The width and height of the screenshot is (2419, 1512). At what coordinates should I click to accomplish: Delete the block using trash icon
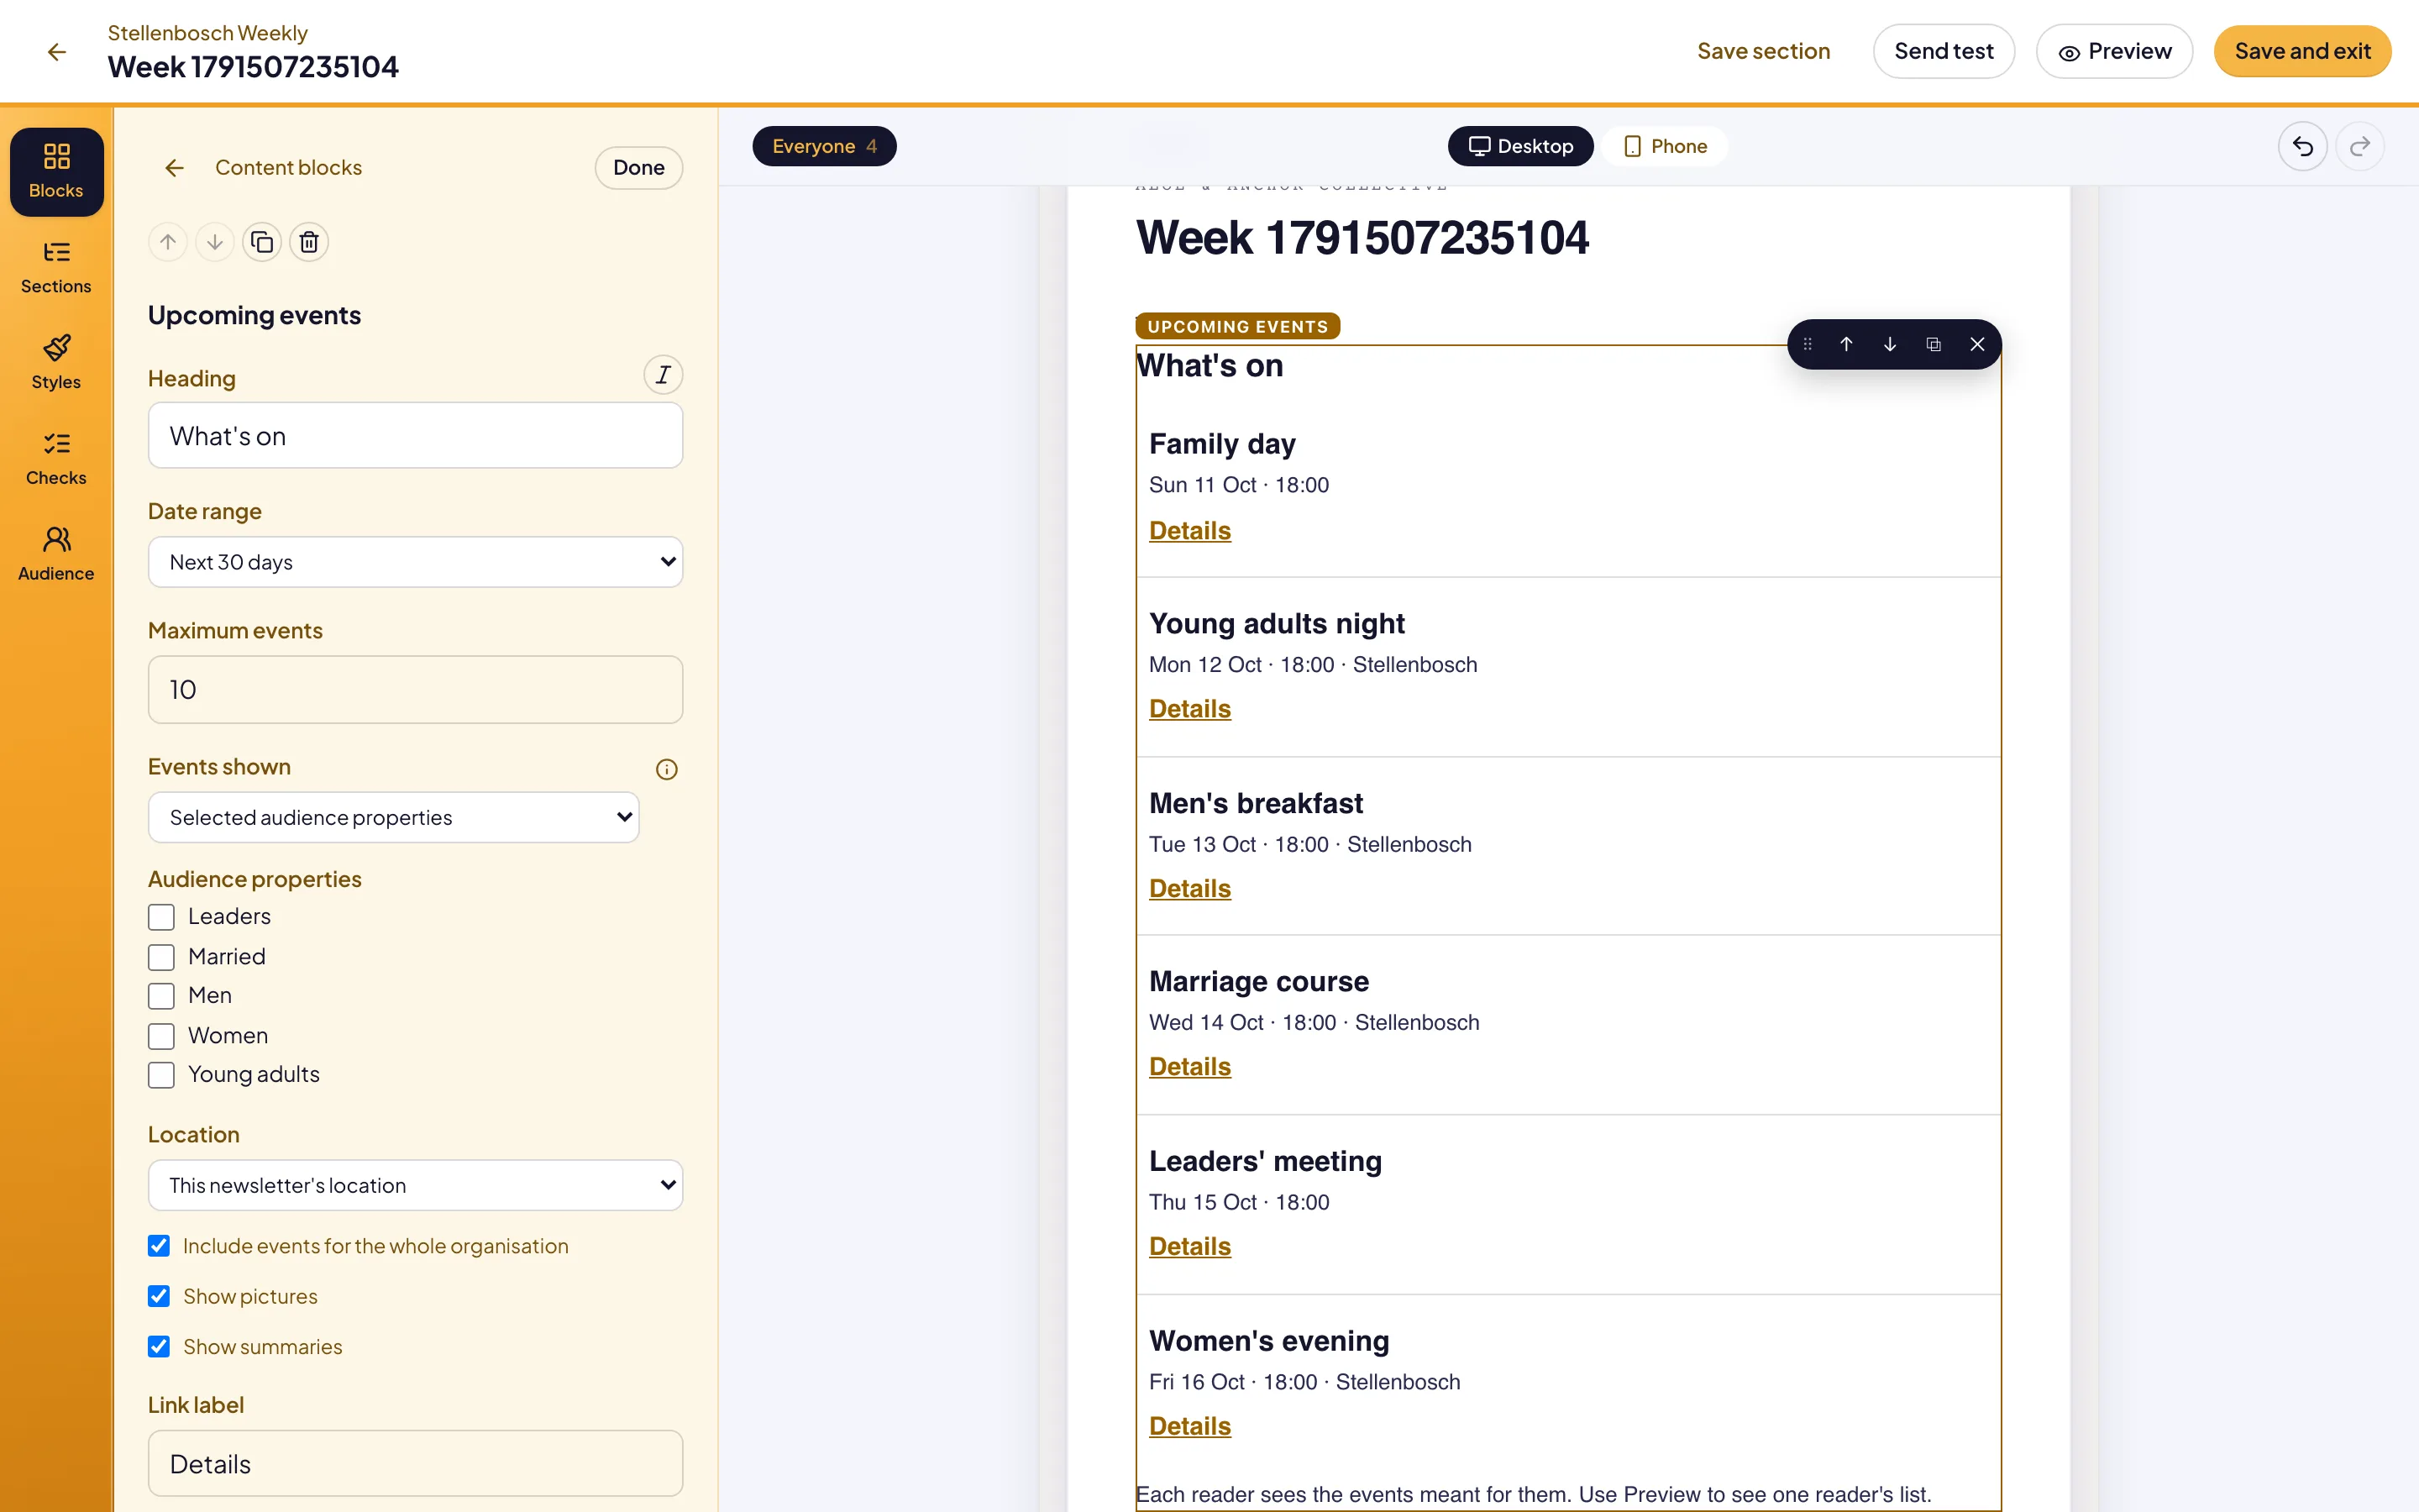(309, 242)
